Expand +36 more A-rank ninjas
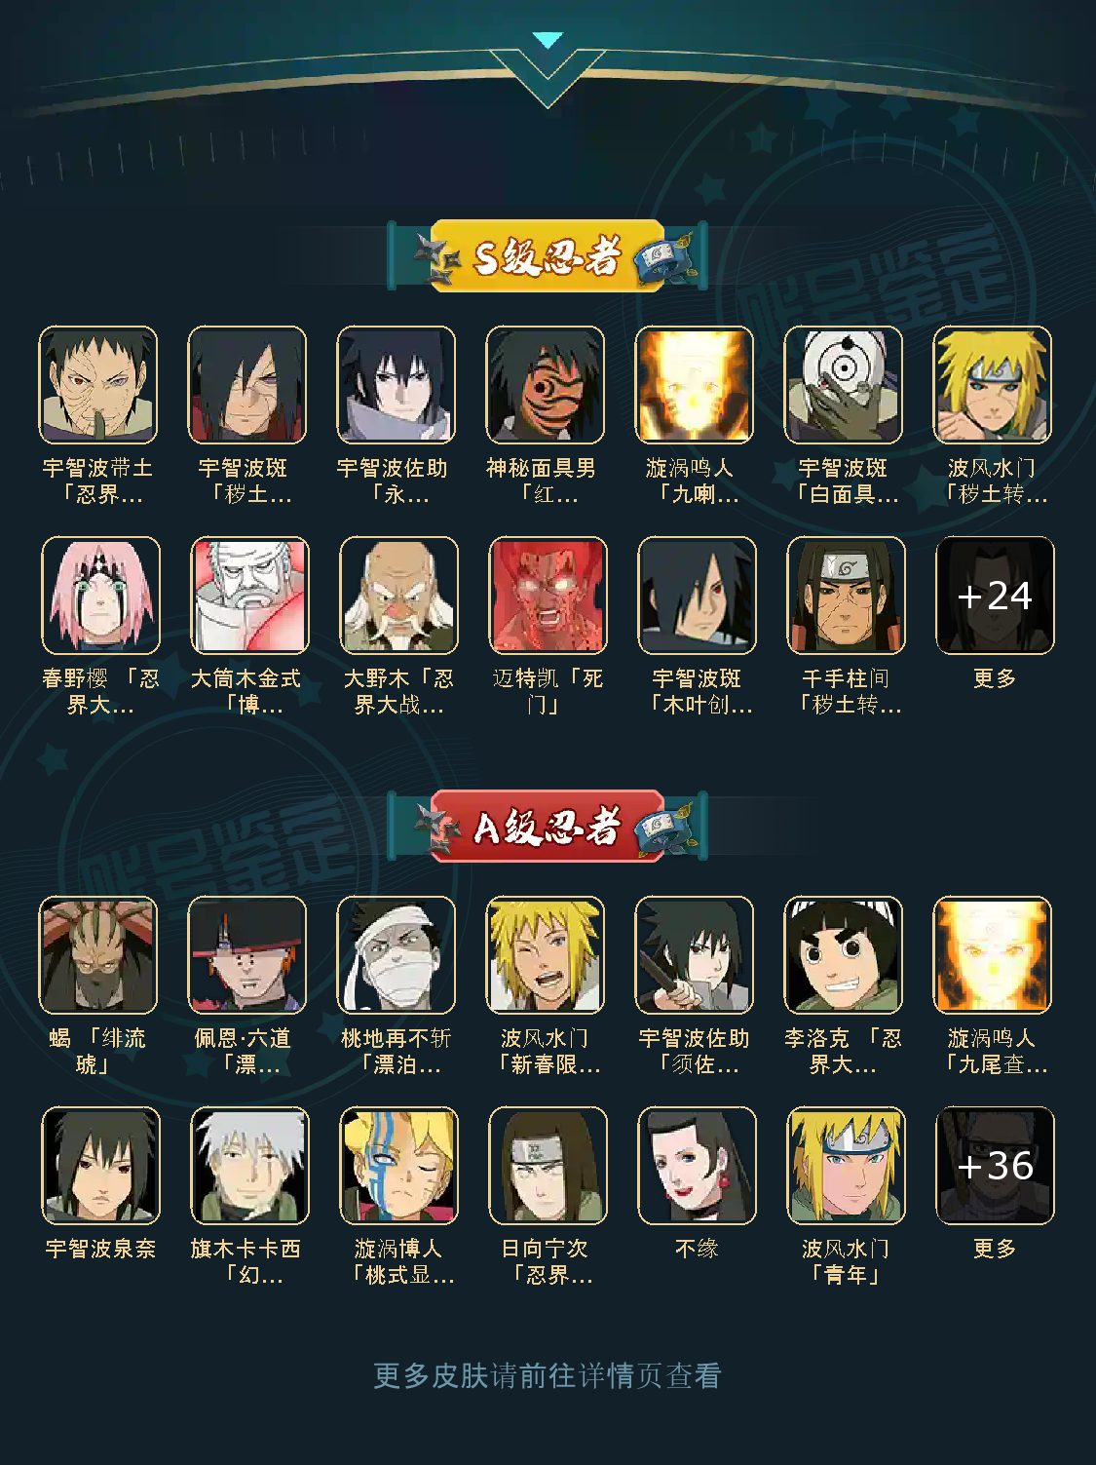Screen dimensions: 1096x1465 (x=995, y=1166)
